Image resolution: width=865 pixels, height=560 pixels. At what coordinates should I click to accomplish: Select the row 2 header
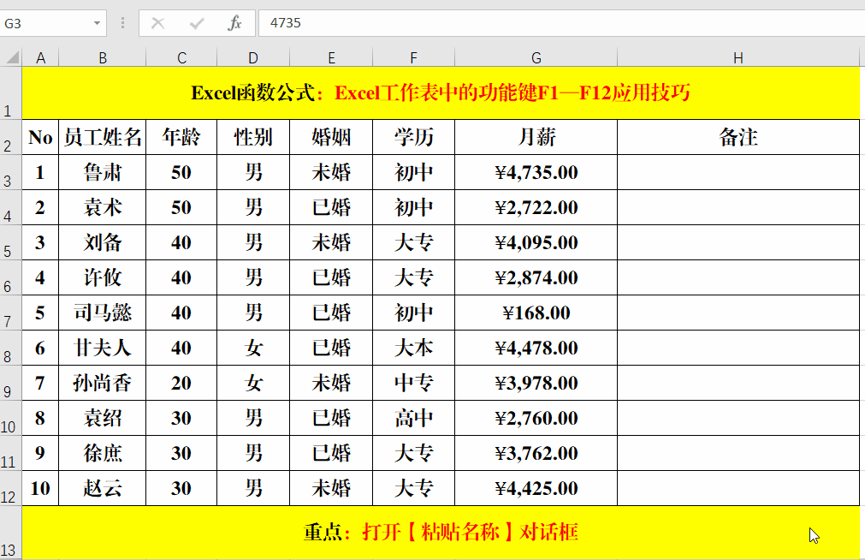pyautogui.click(x=10, y=137)
